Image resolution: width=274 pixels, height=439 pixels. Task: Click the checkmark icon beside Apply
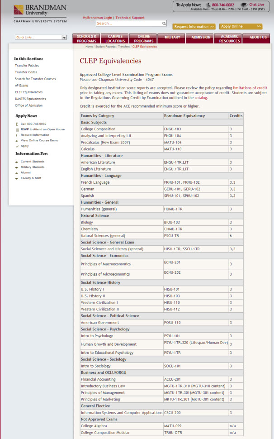[17, 146]
